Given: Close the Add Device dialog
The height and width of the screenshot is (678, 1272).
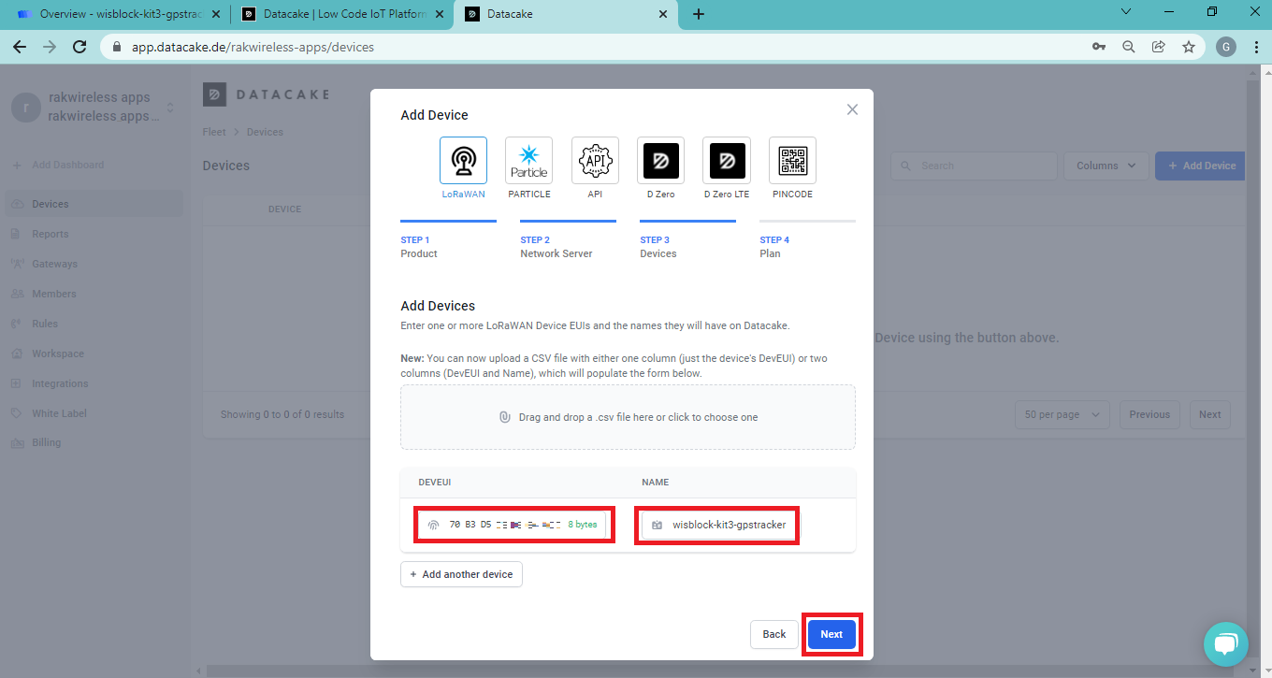Looking at the screenshot, I should tap(852, 109).
